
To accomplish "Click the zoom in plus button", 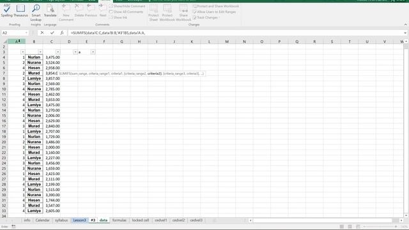I will pos(396,227).
